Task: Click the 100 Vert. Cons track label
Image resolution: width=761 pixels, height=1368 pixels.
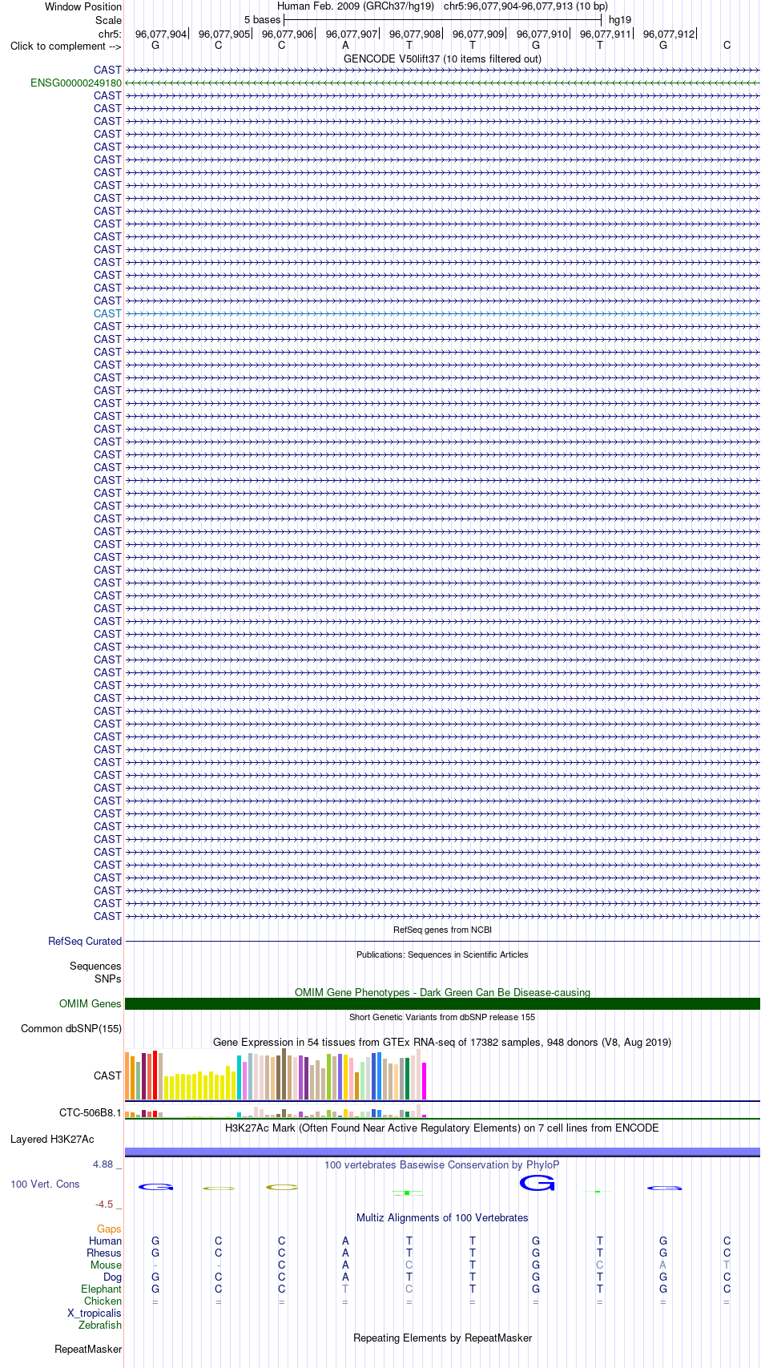Action: 45,1184
